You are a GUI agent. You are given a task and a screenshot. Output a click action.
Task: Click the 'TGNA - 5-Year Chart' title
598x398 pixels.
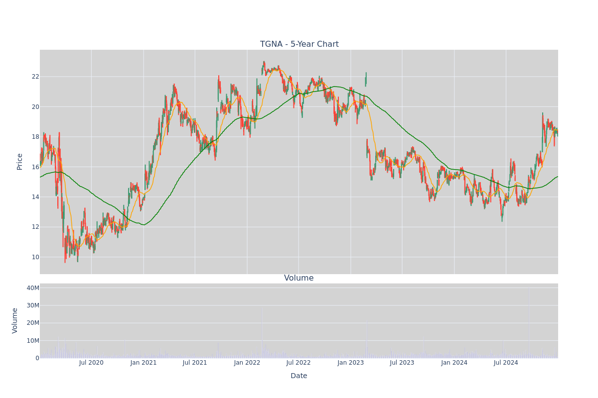(299, 44)
